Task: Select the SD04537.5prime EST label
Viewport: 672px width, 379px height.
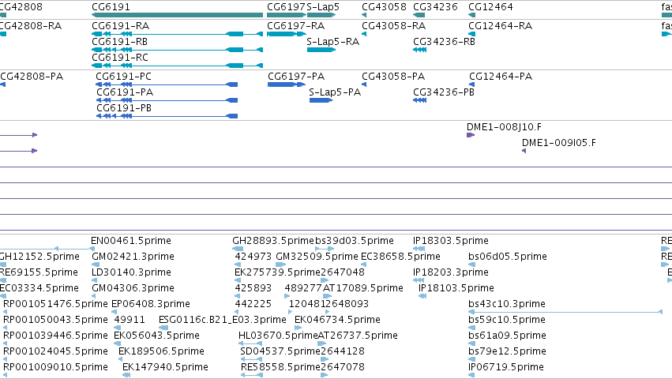Action: pos(280,351)
